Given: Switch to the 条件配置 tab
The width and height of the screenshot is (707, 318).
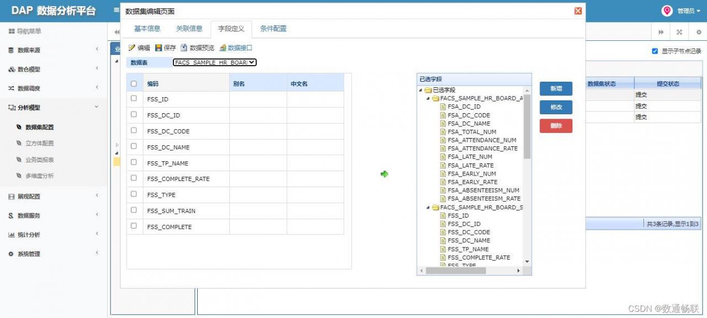Looking at the screenshot, I should [x=273, y=29].
